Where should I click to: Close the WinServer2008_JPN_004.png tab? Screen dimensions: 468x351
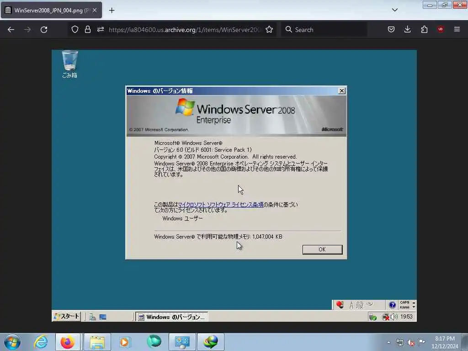pyautogui.click(x=95, y=10)
